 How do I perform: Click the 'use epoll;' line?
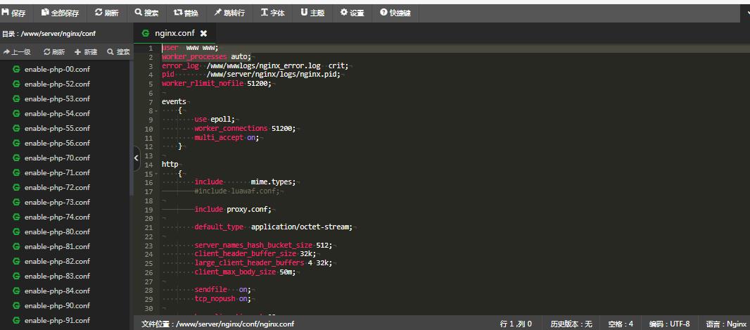click(215, 120)
